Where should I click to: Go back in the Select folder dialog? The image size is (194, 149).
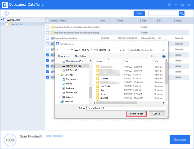pyautogui.click(x=58, y=50)
